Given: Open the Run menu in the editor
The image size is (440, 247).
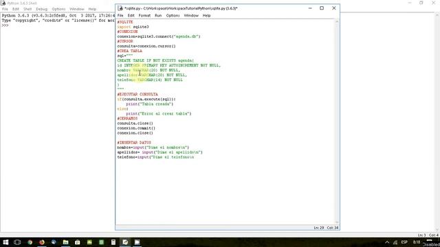Looking at the screenshot, I should tap(158, 16).
